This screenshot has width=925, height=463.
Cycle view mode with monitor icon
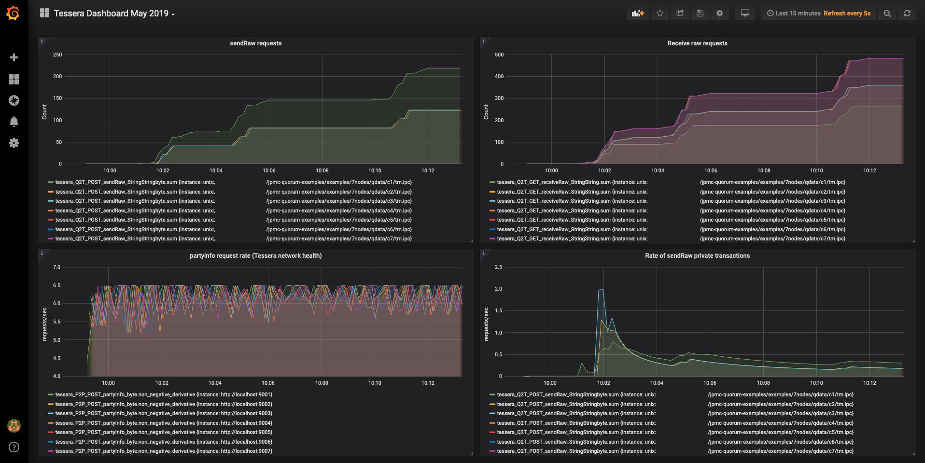(745, 14)
